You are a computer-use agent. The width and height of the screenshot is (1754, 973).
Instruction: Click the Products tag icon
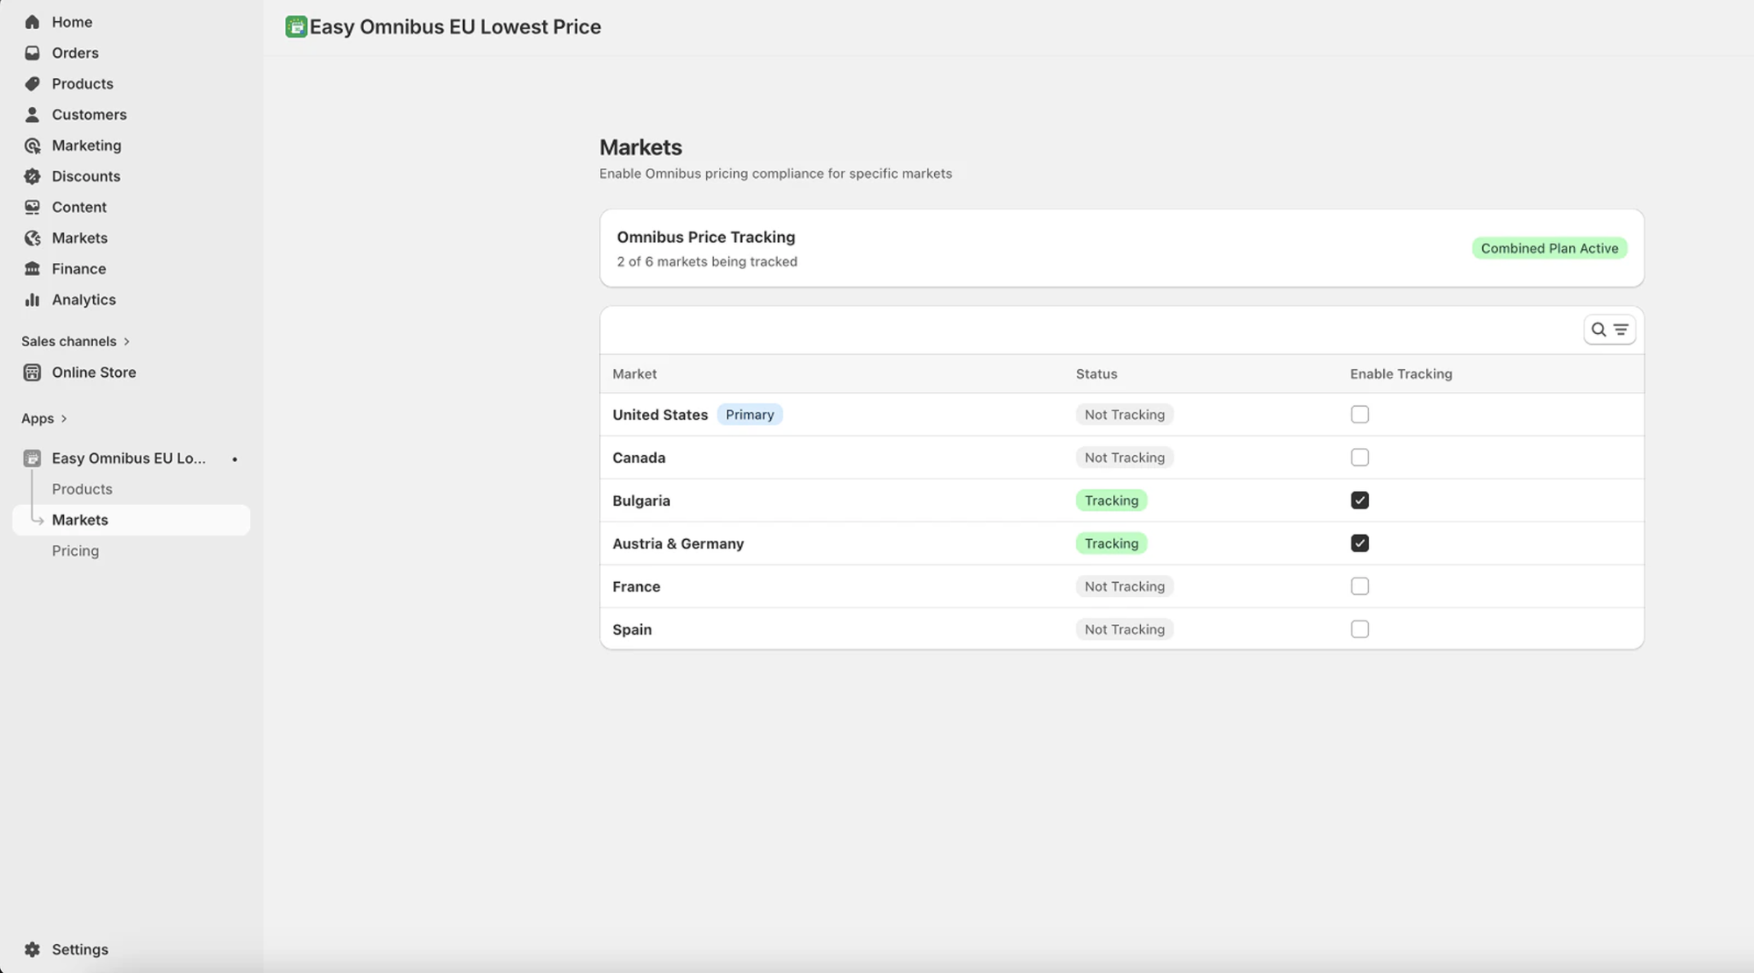tap(32, 84)
